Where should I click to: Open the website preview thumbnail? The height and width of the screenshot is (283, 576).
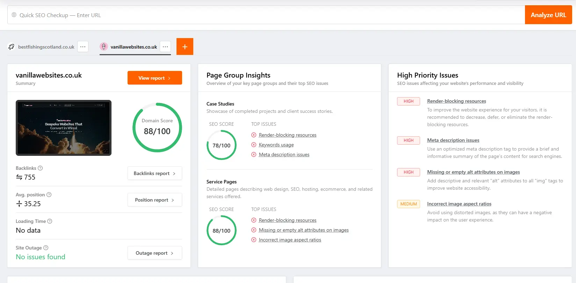point(64,128)
